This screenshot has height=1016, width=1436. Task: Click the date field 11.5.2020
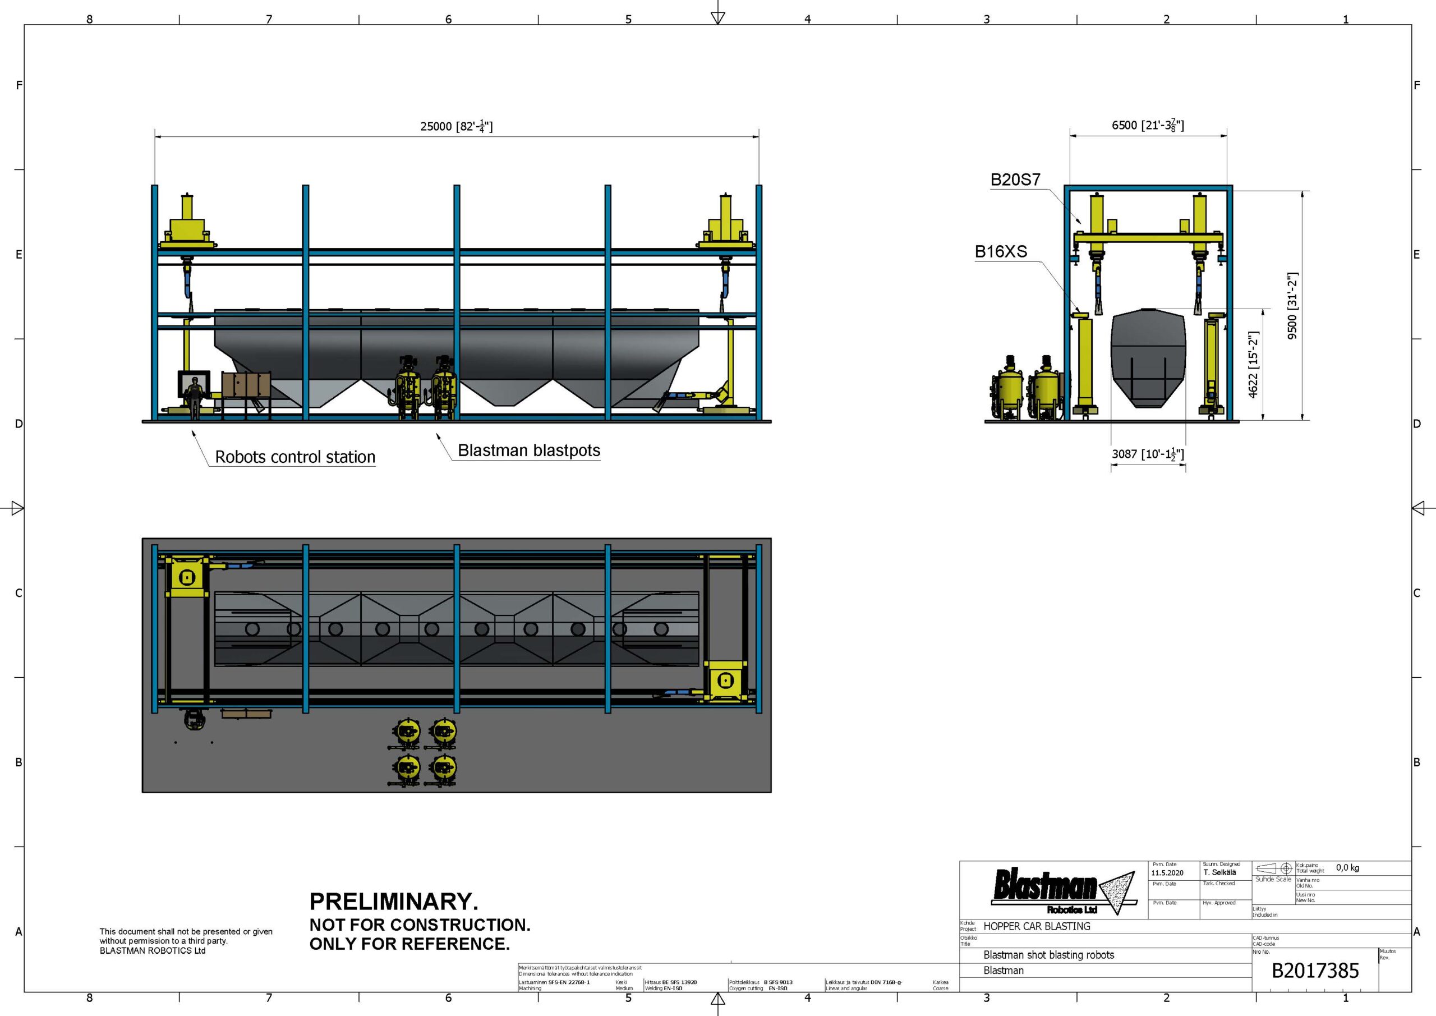(1167, 873)
